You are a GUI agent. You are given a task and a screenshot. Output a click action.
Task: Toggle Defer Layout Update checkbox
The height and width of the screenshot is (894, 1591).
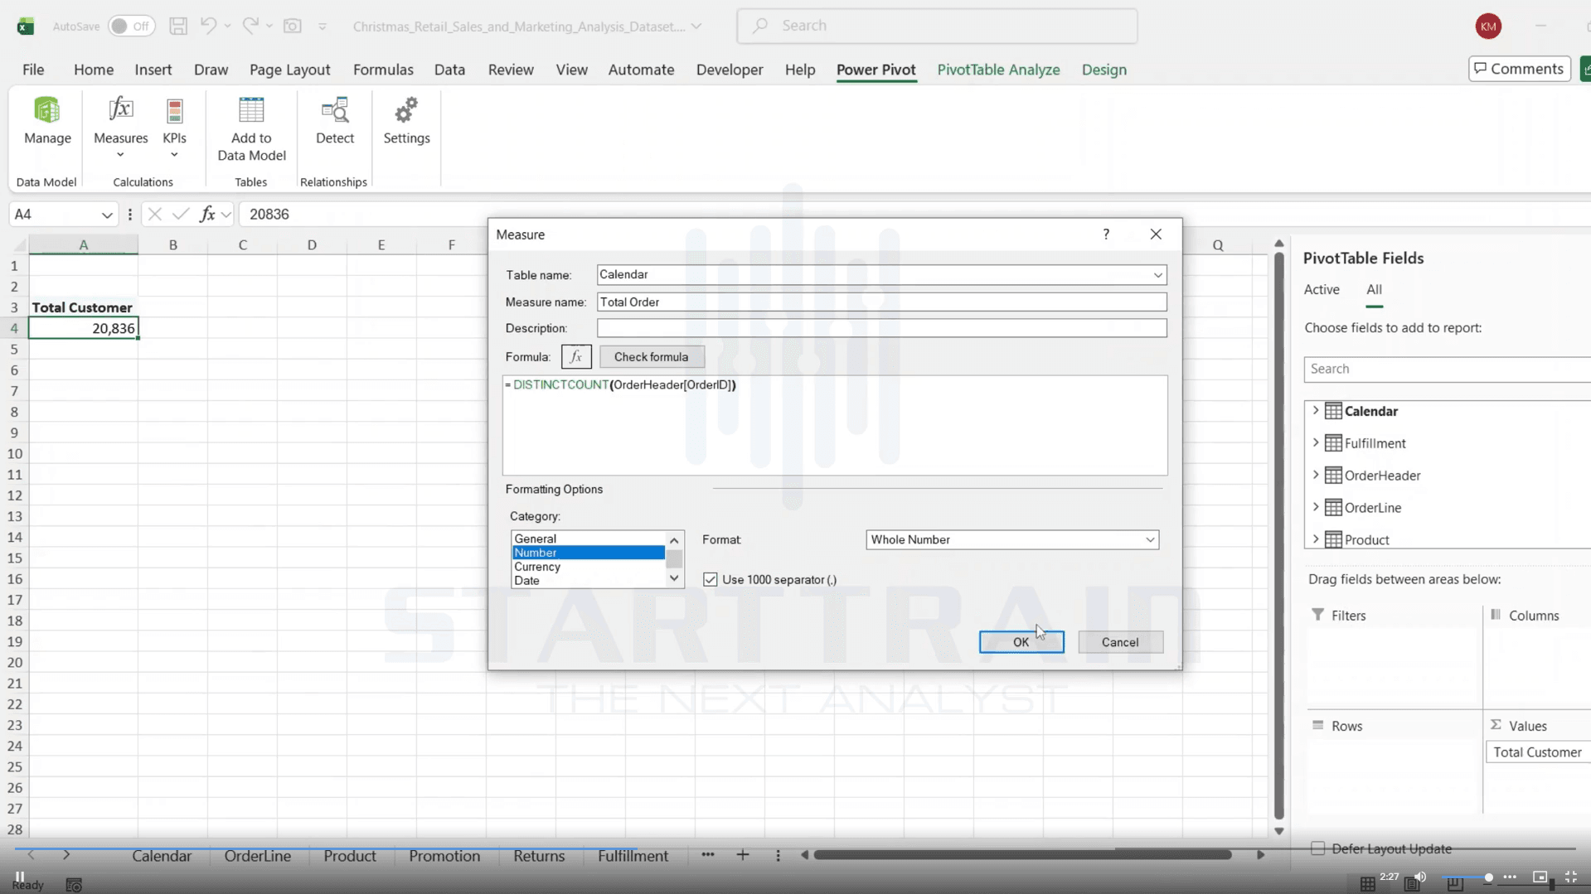tap(1317, 848)
